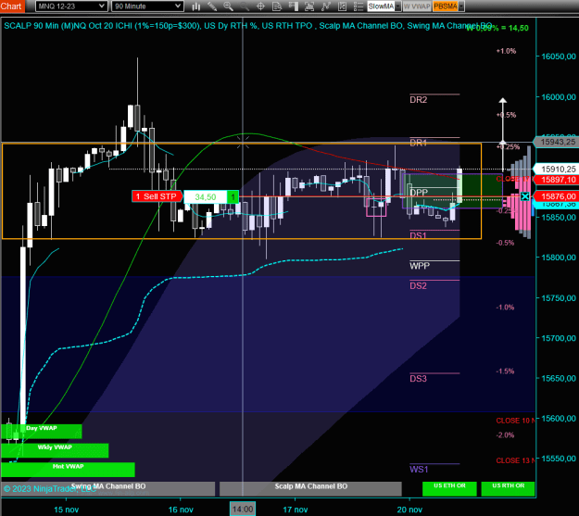
Task: Toggle the Chart Trader panel icon
Action: tap(293, 6)
